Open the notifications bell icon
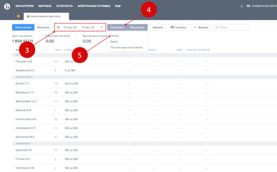The width and height of the screenshot is (277, 172). pyautogui.click(x=241, y=6)
